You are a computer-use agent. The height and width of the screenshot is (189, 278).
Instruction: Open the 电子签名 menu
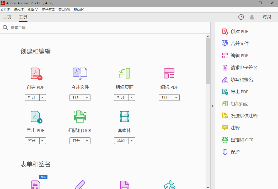(49, 10)
